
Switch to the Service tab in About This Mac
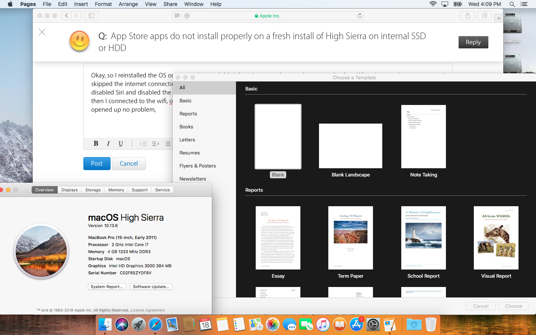click(x=163, y=190)
